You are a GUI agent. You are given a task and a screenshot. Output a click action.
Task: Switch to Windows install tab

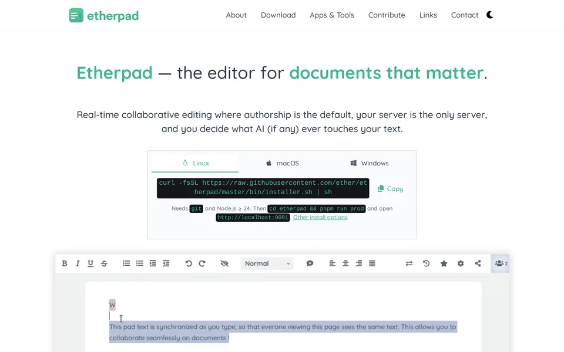click(x=369, y=163)
